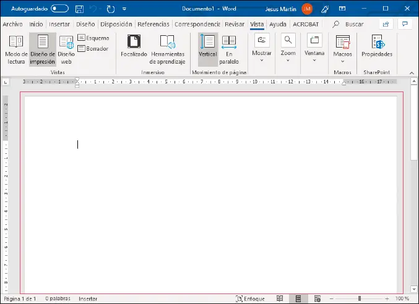419x304 pixels.
Task: Switch to Modo de lectura view
Action: click(x=15, y=49)
